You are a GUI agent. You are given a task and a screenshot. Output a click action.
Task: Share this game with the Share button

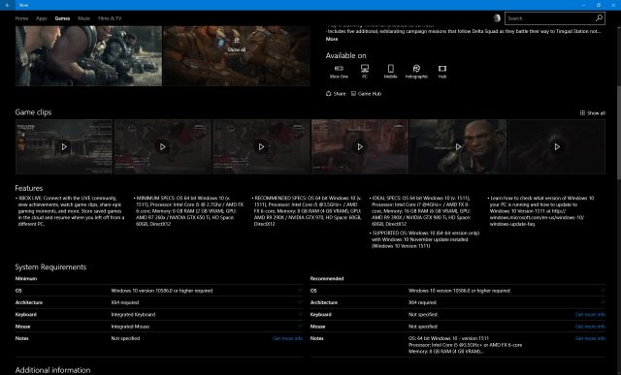336,94
